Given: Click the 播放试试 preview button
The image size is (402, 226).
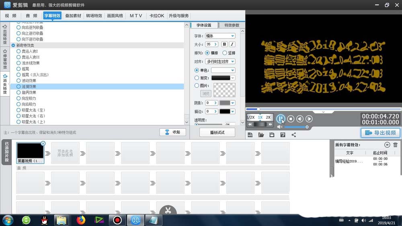Looking at the screenshot, I should 217,132.
